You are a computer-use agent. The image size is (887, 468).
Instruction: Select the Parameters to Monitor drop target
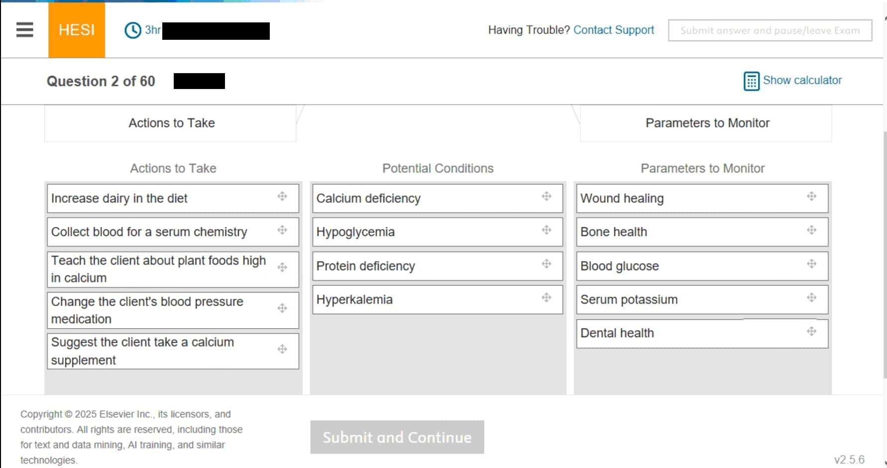coord(706,123)
